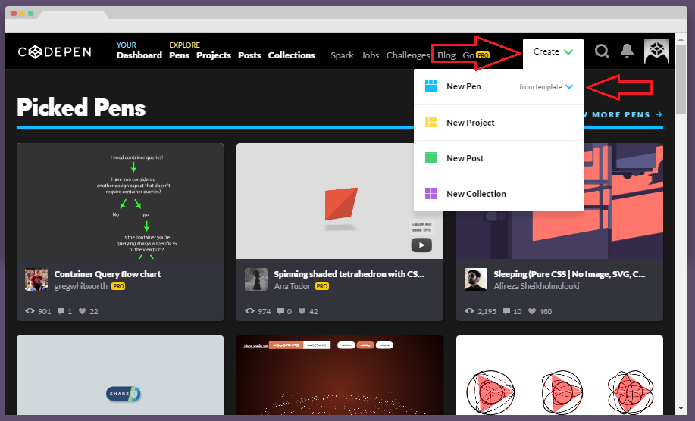
Task: Follow the More Pens arrow link
Action: (624, 114)
